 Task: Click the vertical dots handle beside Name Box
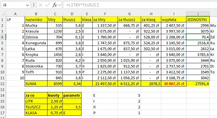click(x=33, y=5)
